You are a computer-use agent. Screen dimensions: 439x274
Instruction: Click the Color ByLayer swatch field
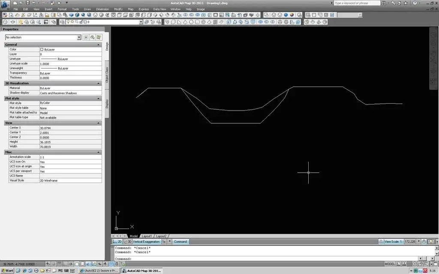click(x=71, y=50)
